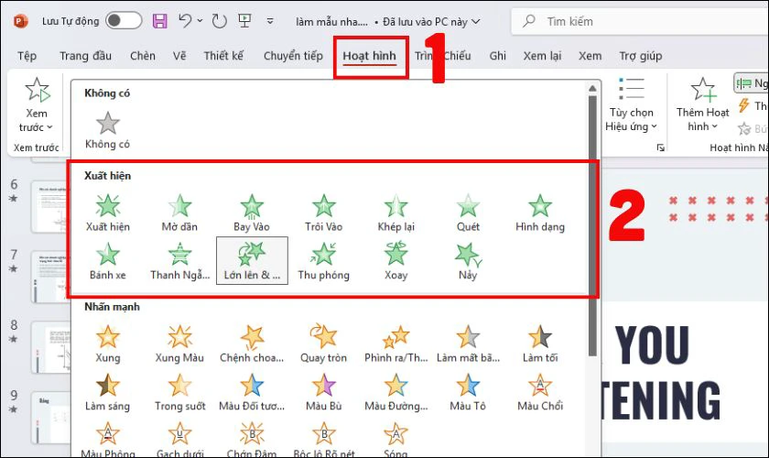Open the Thiết kế design tab
Viewport: 769px width, 458px height.
[x=223, y=56]
